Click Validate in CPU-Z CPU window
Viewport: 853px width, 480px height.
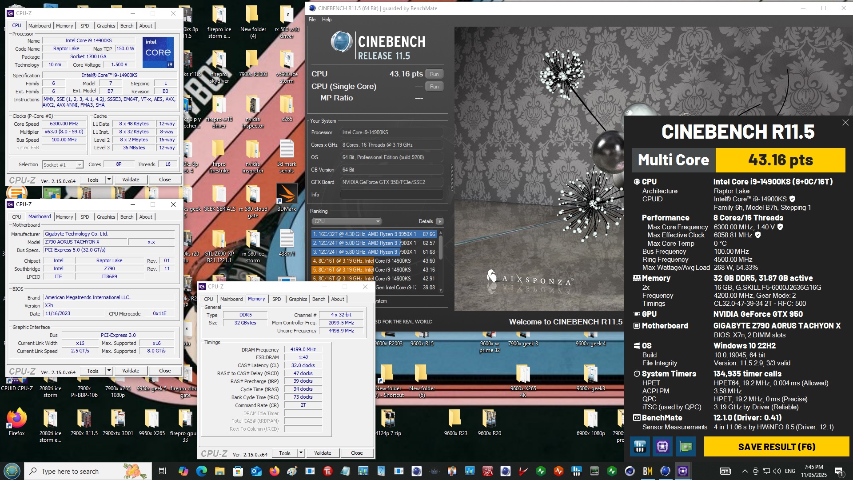tap(131, 180)
